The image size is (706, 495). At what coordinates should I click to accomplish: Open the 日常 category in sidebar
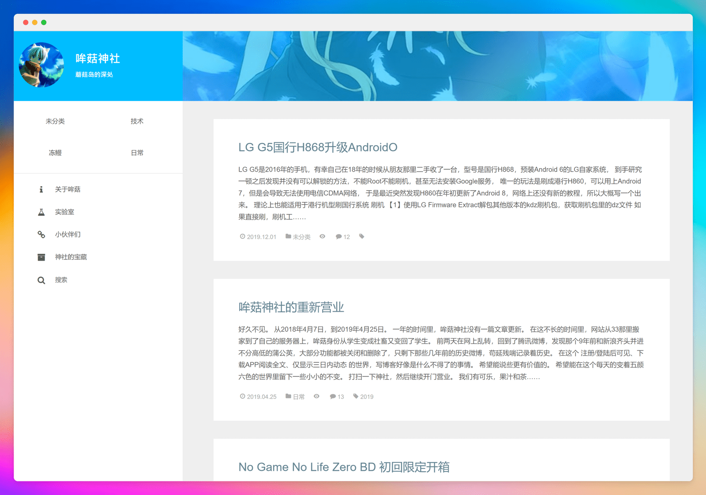[137, 153]
